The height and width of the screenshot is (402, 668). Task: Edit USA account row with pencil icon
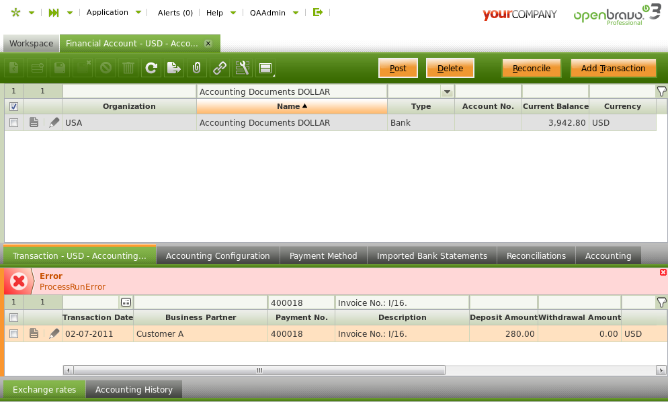tap(54, 122)
